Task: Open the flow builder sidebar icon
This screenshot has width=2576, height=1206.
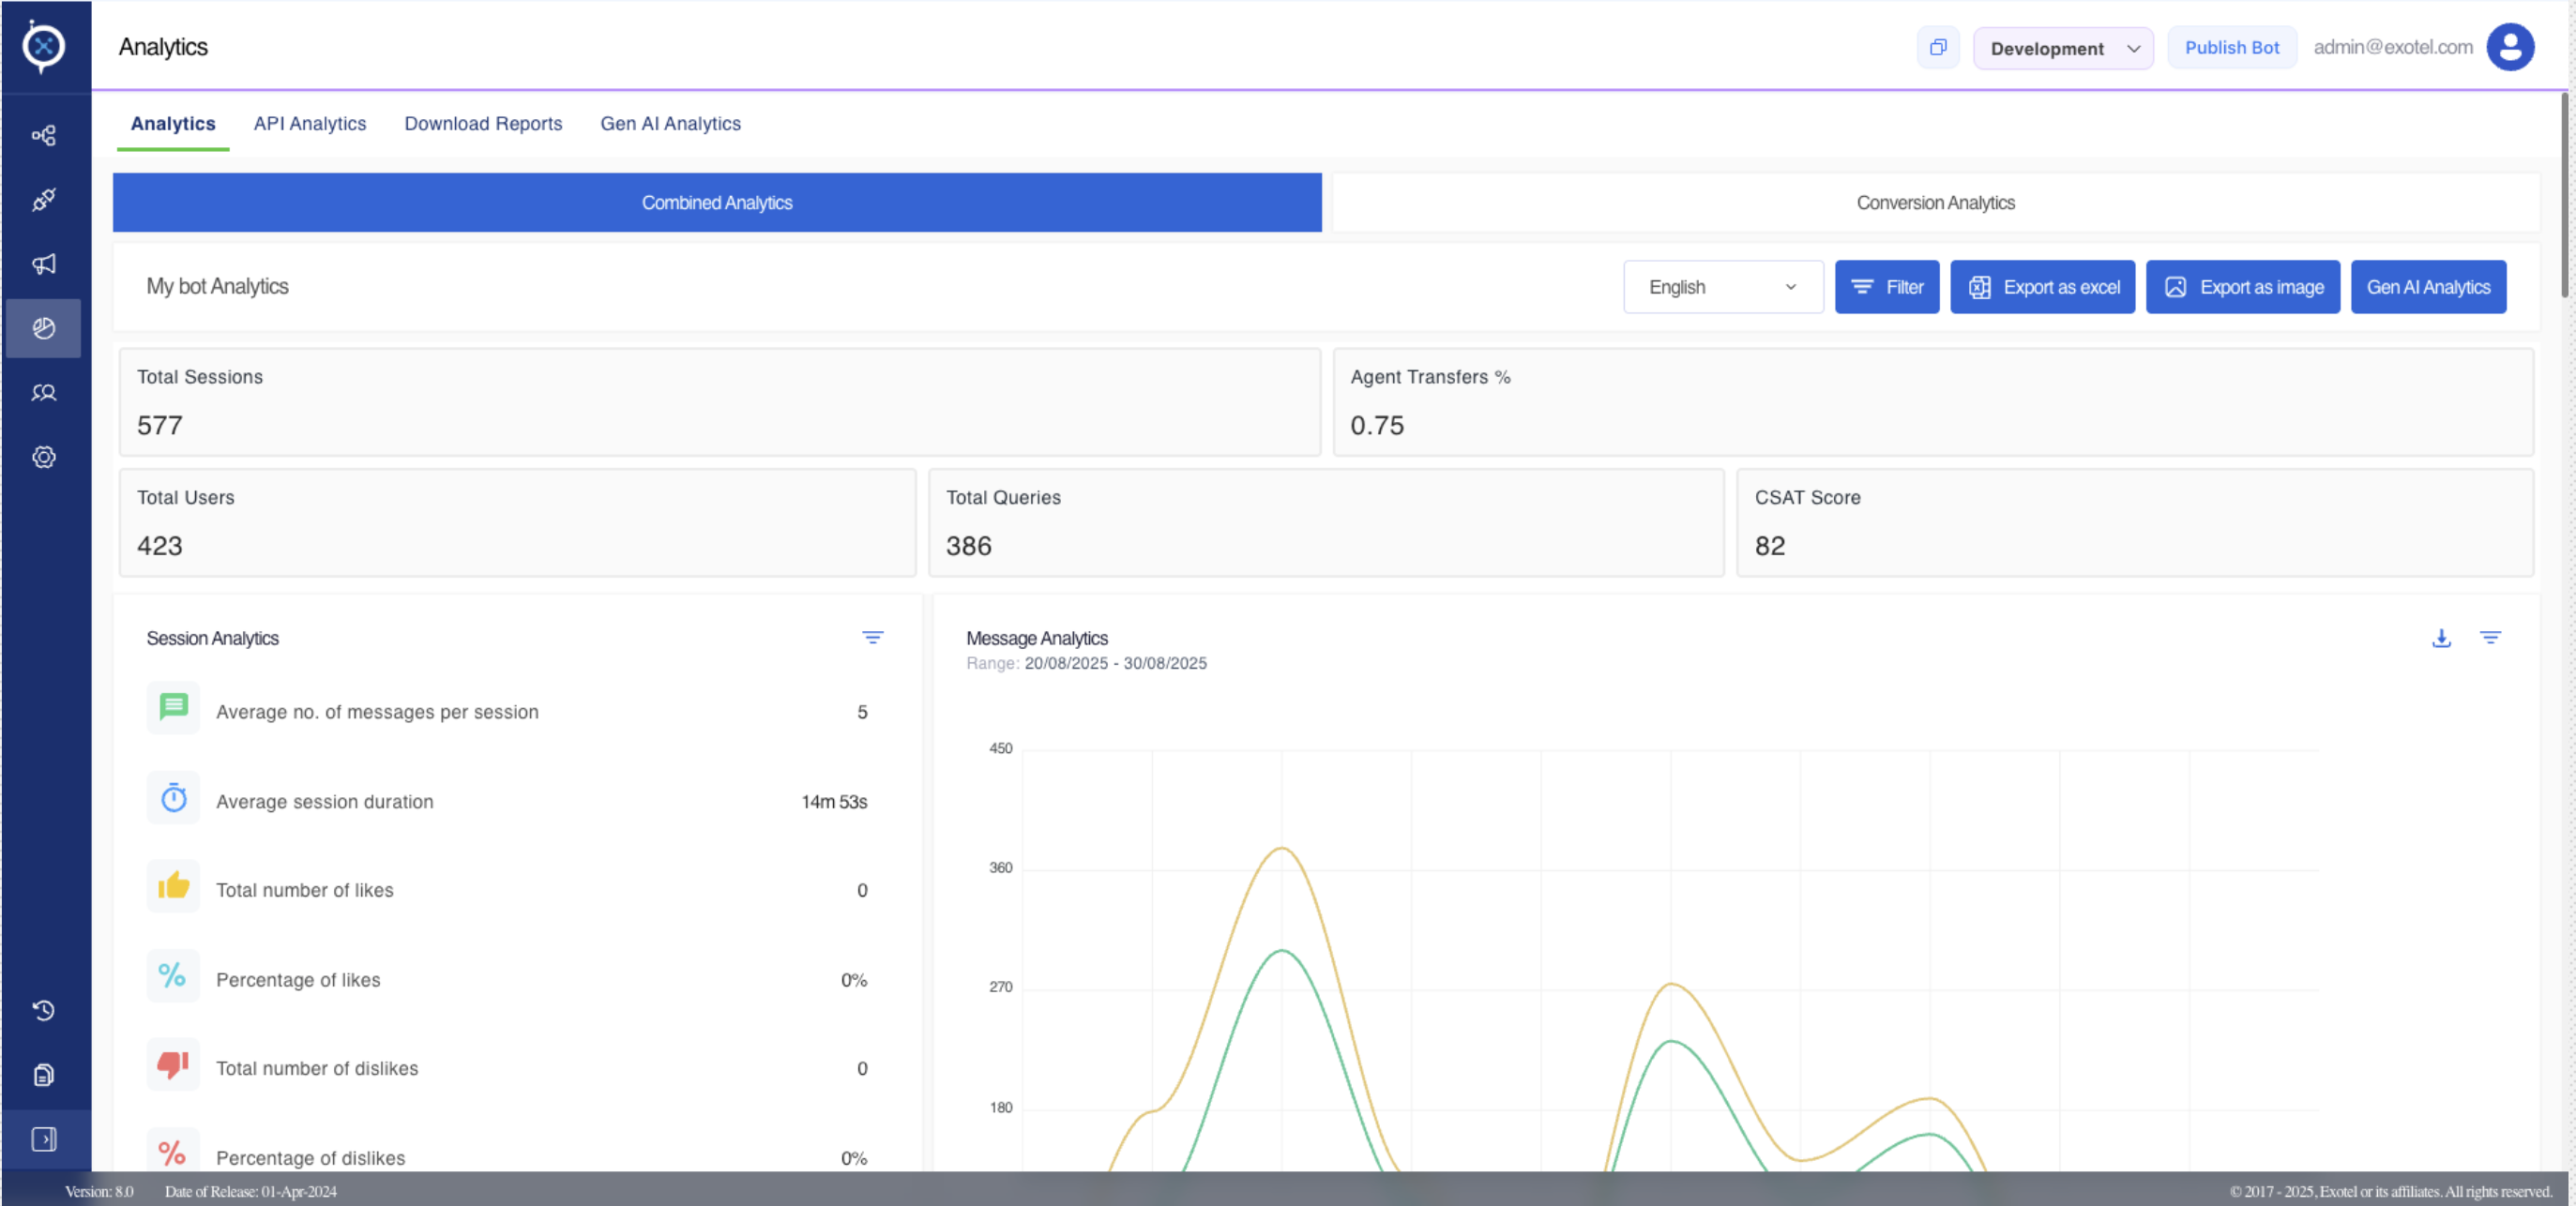Action: click(x=43, y=135)
